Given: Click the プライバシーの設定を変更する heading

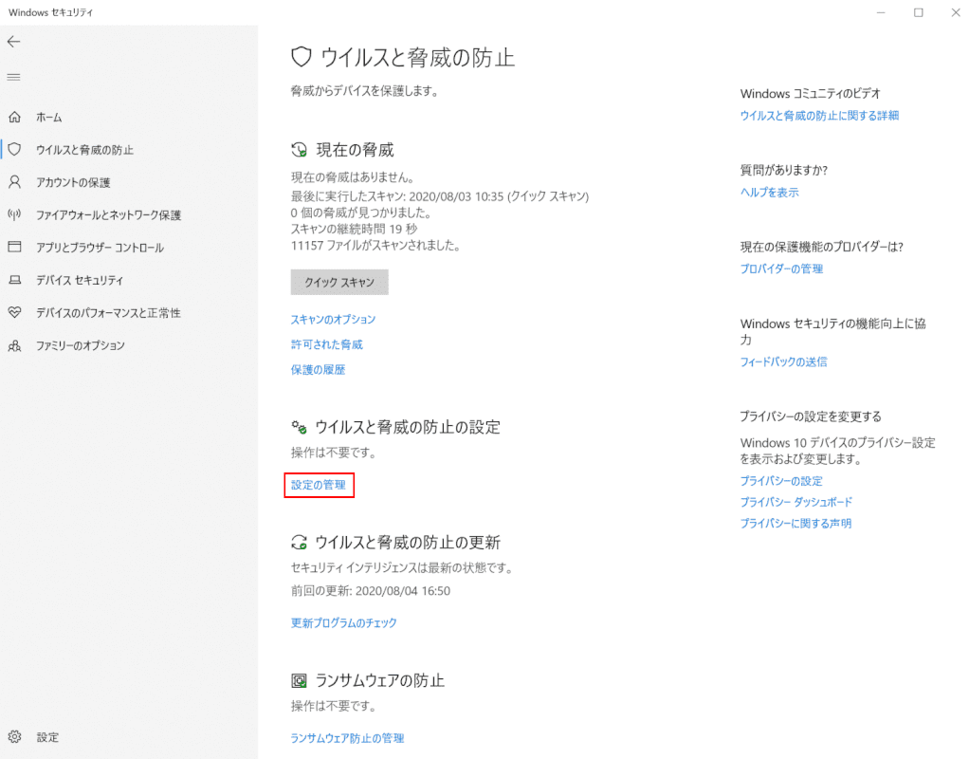Looking at the screenshot, I should coord(811,417).
